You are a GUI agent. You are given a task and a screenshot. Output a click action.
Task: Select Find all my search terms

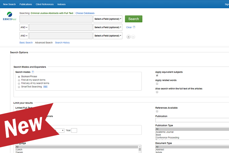coord(19,80)
